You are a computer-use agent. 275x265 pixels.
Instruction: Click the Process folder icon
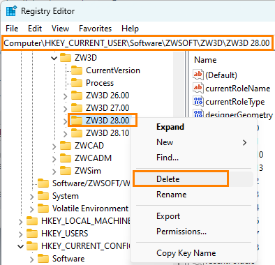77,83
